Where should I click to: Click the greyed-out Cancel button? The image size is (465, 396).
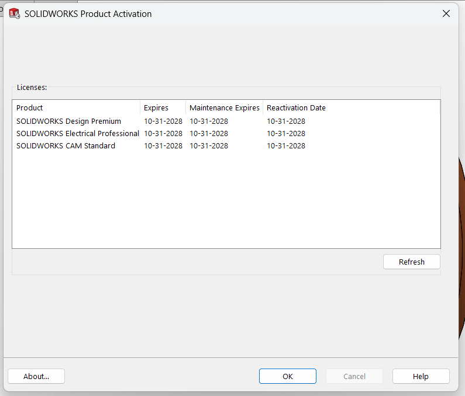click(354, 376)
